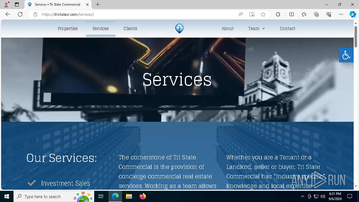
Task: Click the Investment Sales service item
Action: coord(66,183)
